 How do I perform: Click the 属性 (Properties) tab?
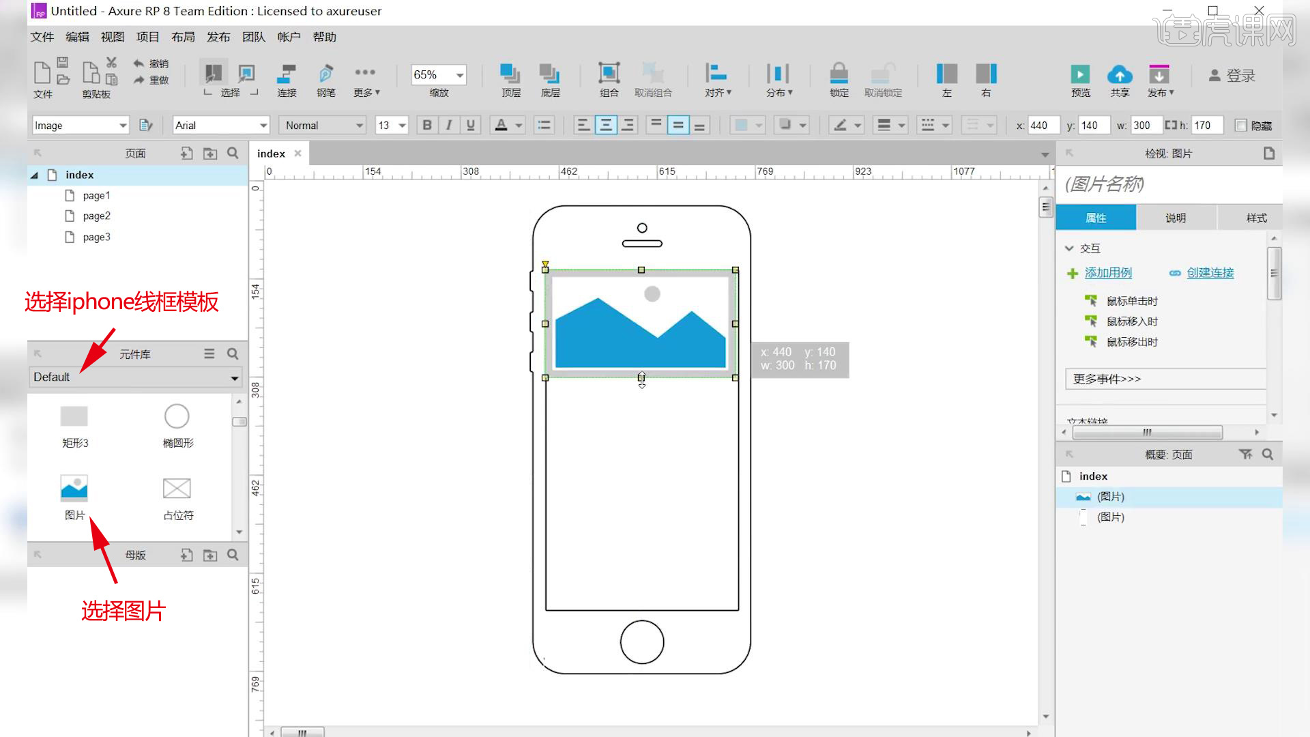click(1096, 217)
